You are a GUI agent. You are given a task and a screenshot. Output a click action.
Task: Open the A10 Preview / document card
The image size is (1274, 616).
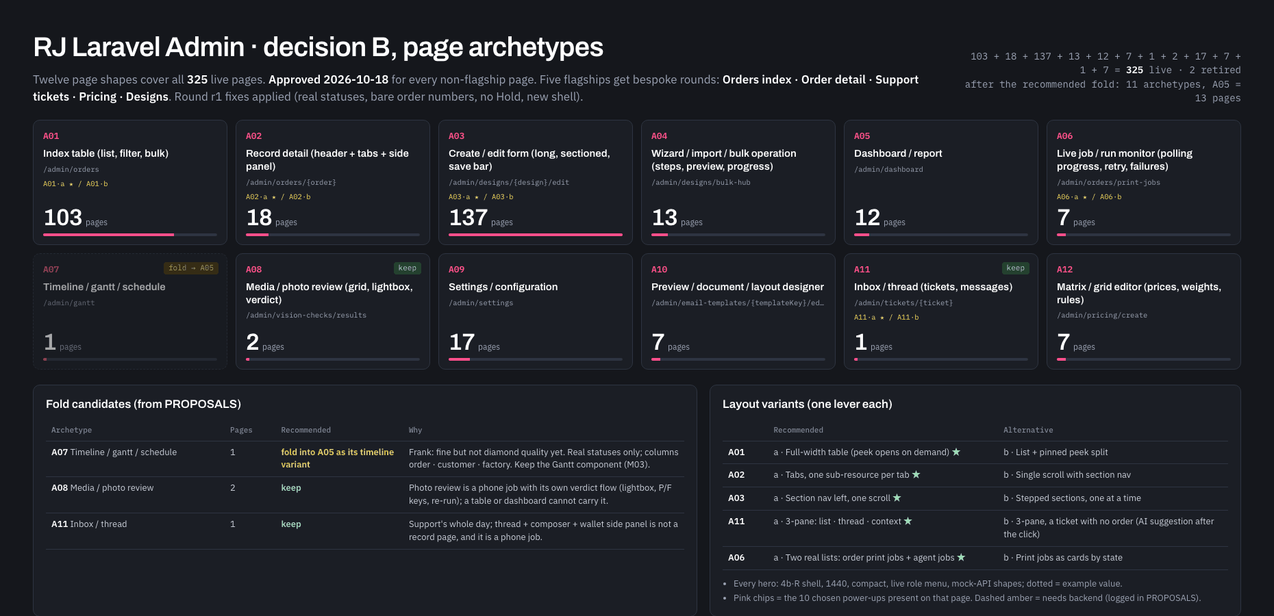click(x=738, y=311)
